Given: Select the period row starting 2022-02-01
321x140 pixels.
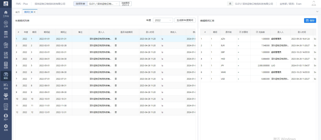Looking at the screenshot, I should [x=106, y=46].
